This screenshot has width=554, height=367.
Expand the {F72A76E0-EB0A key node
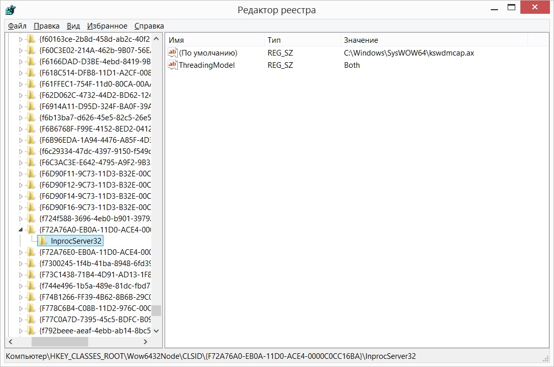(x=20, y=252)
